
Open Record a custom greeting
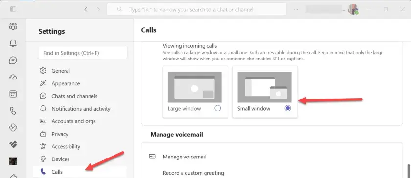click(x=193, y=173)
